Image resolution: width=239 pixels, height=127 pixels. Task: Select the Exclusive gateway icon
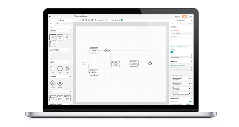[60, 83]
